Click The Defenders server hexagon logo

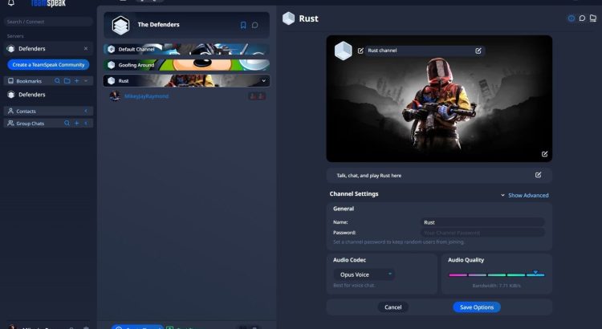(120, 26)
